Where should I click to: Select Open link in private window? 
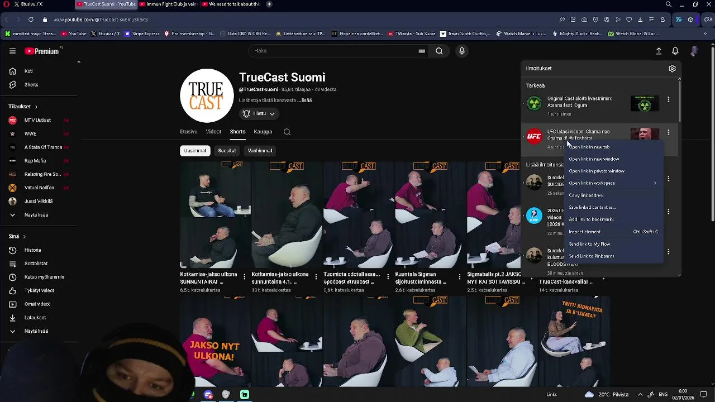[x=613, y=171]
